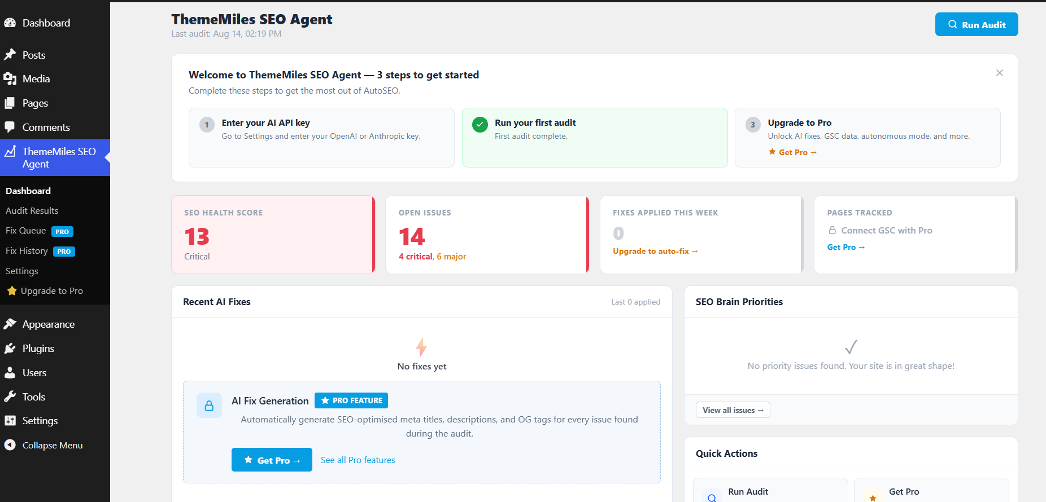Open See all Pro features link
The width and height of the screenshot is (1046, 502).
[358, 460]
